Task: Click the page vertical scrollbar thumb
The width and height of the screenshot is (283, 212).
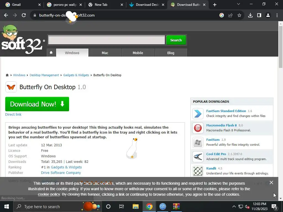Action: pos(281,47)
